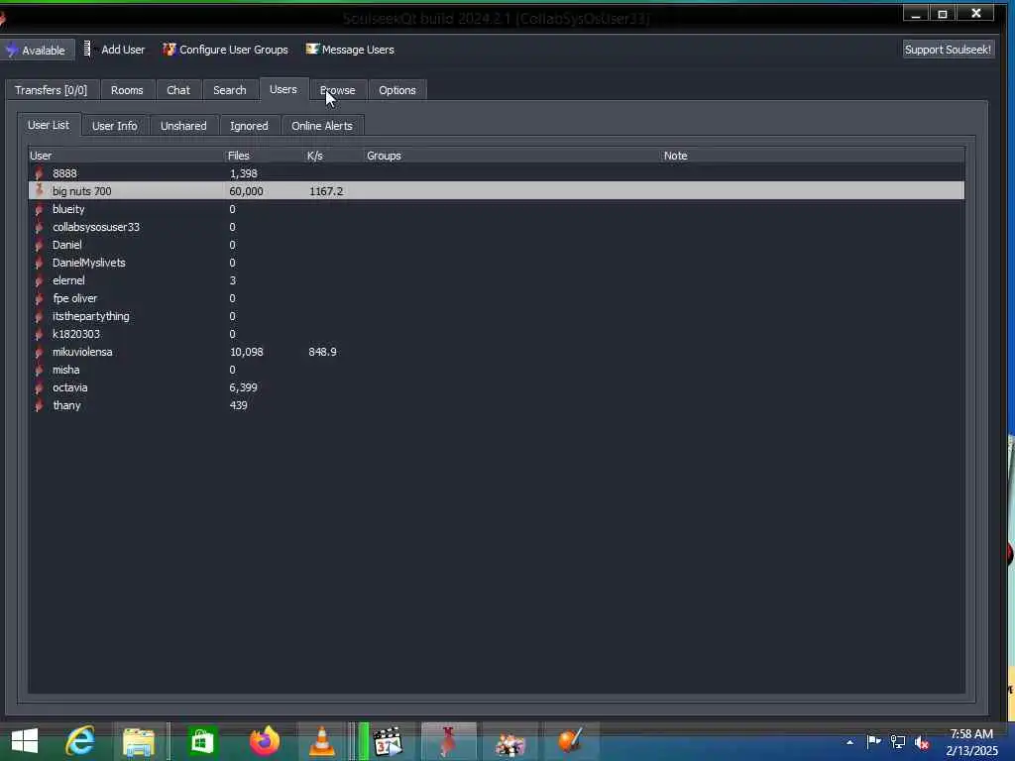Viewport: 1015px width, 761px height.
Task: Click the 848.9 K/s speed value
Action: (x=322, y=352)
